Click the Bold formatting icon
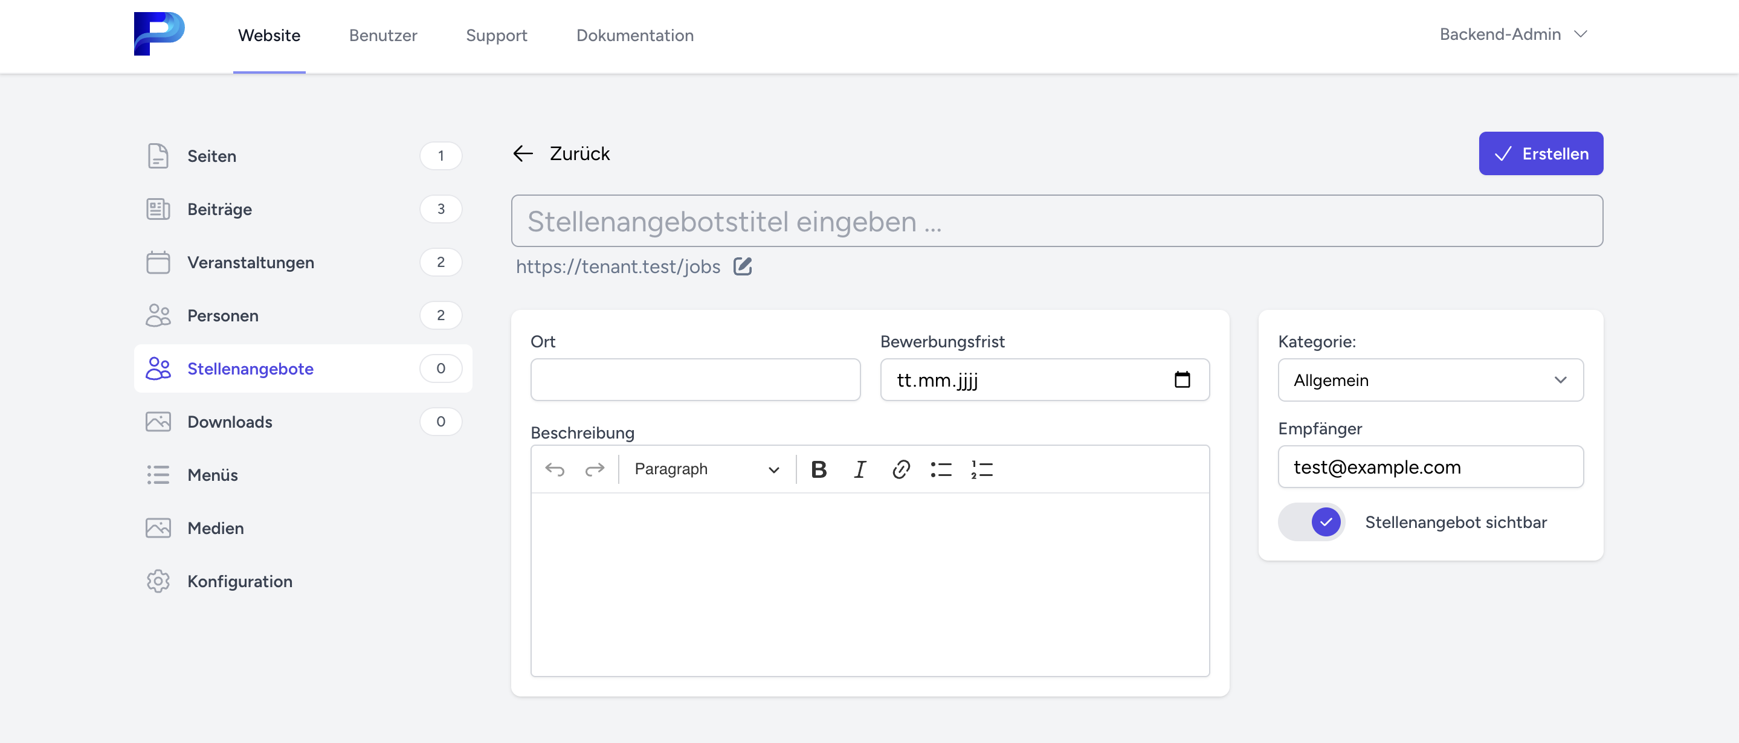The width and height of the screenshot is (1739, 743). point(818,469)
